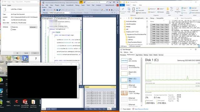
Task: Open the NCH Suite desktop shortcut
Action: click(x=17, y=103)
